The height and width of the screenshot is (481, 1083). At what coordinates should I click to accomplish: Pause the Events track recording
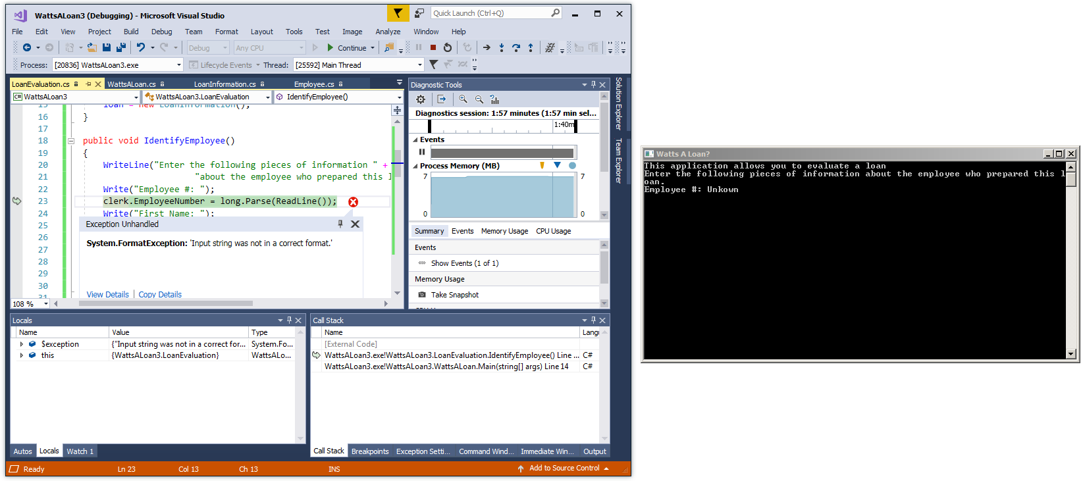(x=422, y=152)
